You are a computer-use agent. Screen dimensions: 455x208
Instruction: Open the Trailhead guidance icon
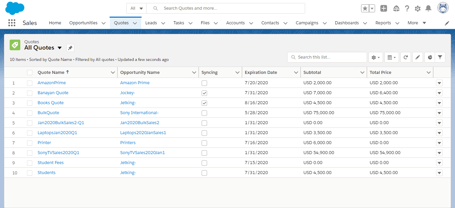click(x=396, y=8)
